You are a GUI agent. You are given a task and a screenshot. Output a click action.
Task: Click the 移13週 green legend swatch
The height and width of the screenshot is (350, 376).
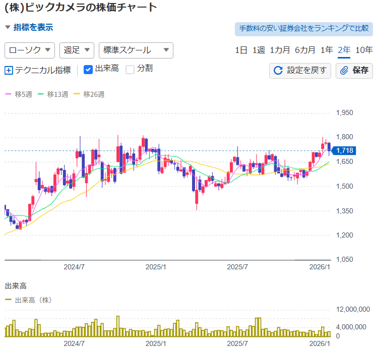click(x=41, y=94)
